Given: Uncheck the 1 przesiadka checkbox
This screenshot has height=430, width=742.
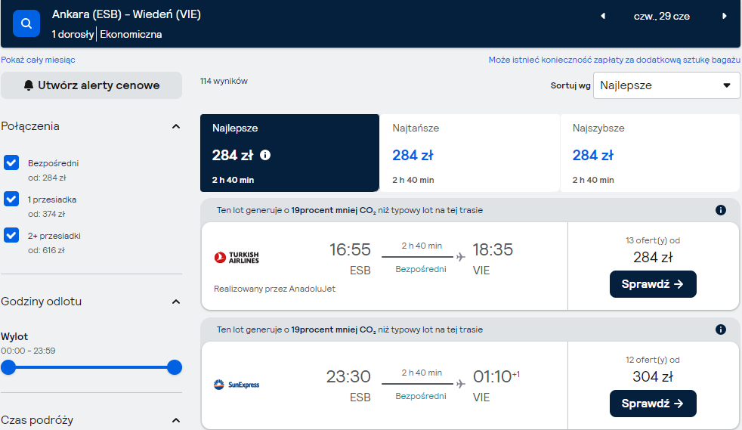Looking at the screenshot, I should (x=11, y=199).
